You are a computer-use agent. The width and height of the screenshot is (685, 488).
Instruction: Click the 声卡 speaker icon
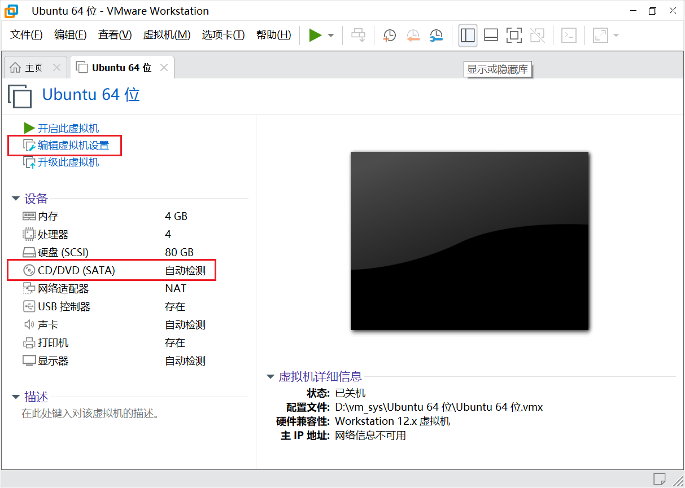point(29,324)
